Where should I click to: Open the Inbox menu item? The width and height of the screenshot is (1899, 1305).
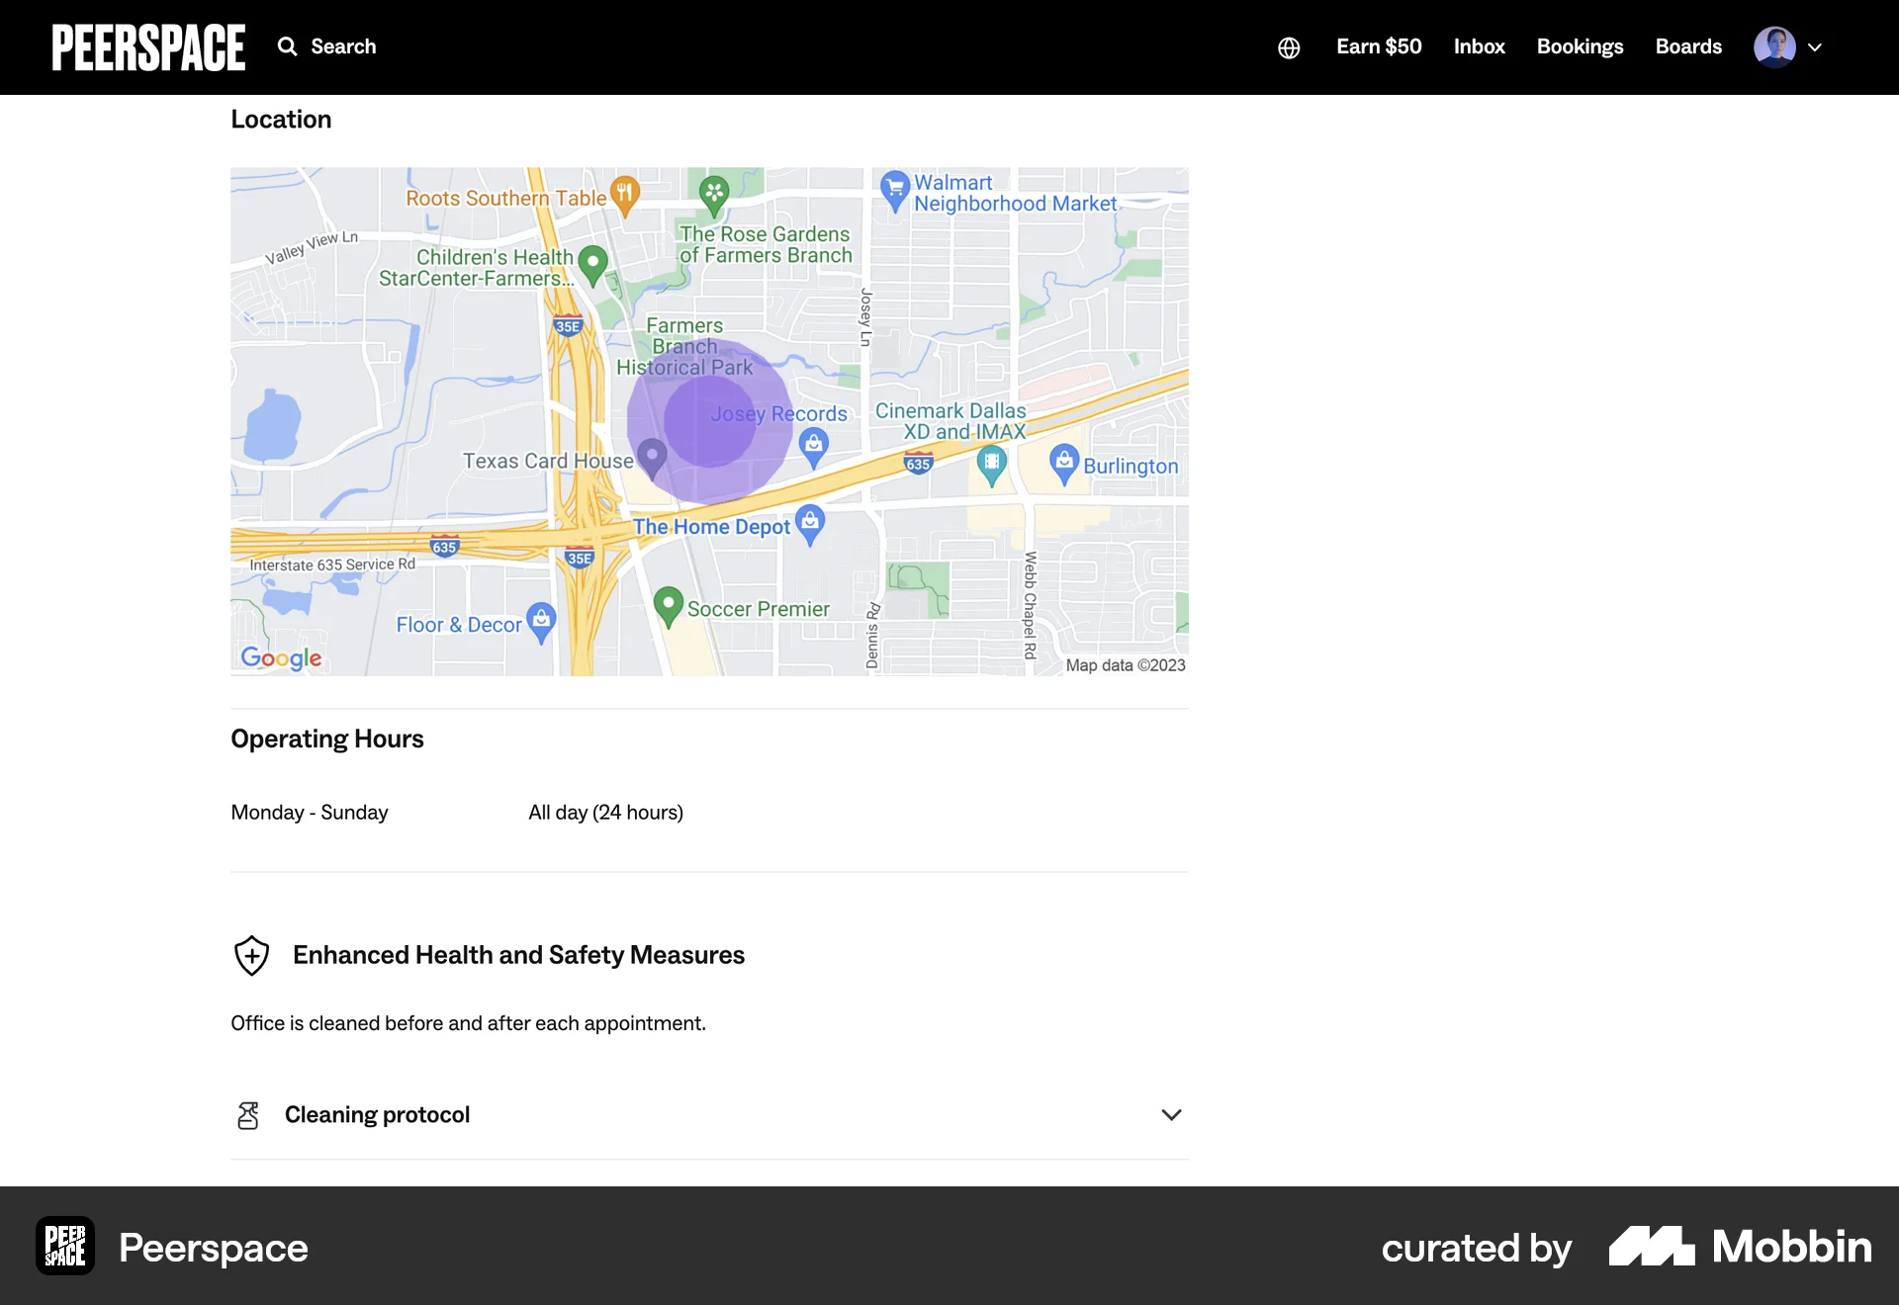click(1479, 46)
